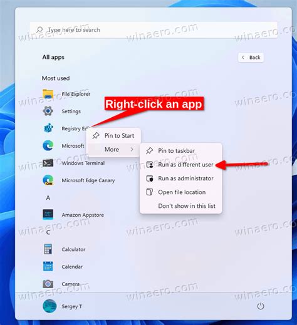Choose Run as different user
Screen dimensions: 297x325
(x=181, y=165)
